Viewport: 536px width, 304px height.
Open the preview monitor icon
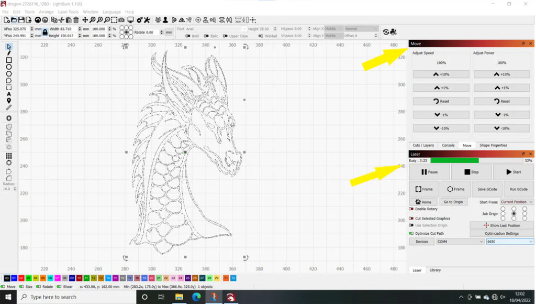click(130, 20)
